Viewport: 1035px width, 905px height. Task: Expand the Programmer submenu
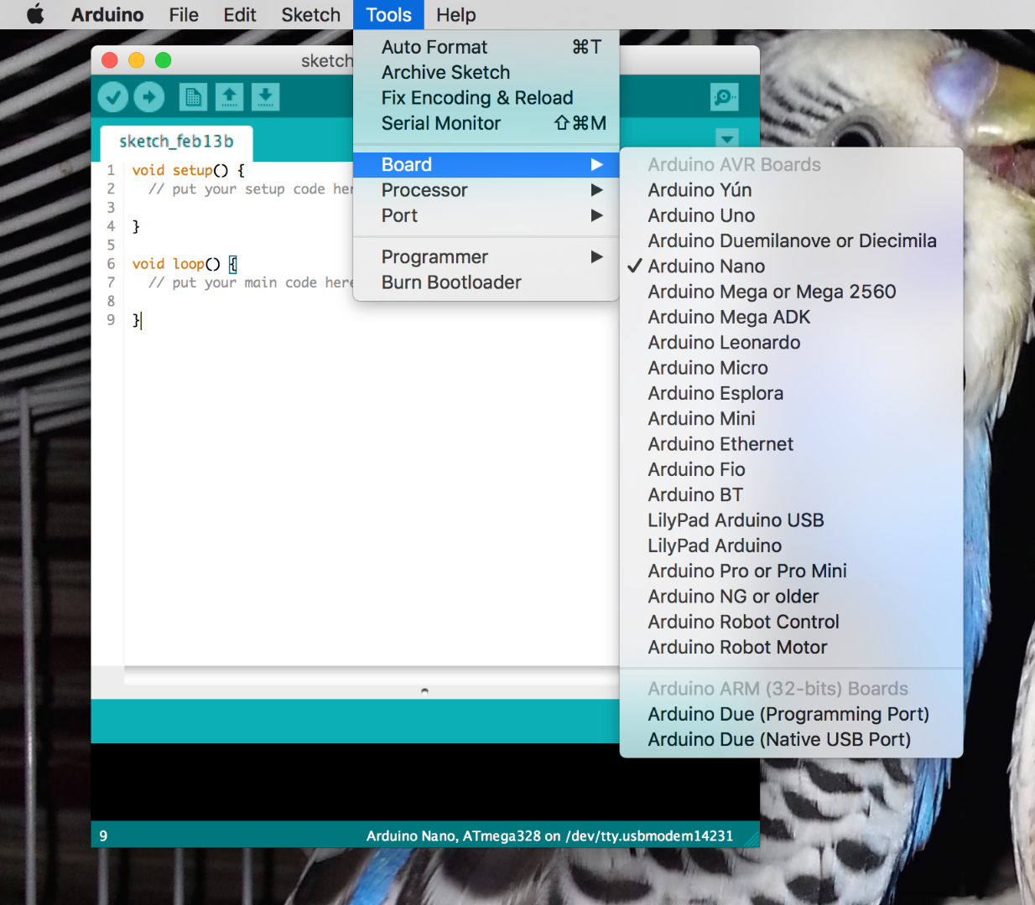click(435, 256)
